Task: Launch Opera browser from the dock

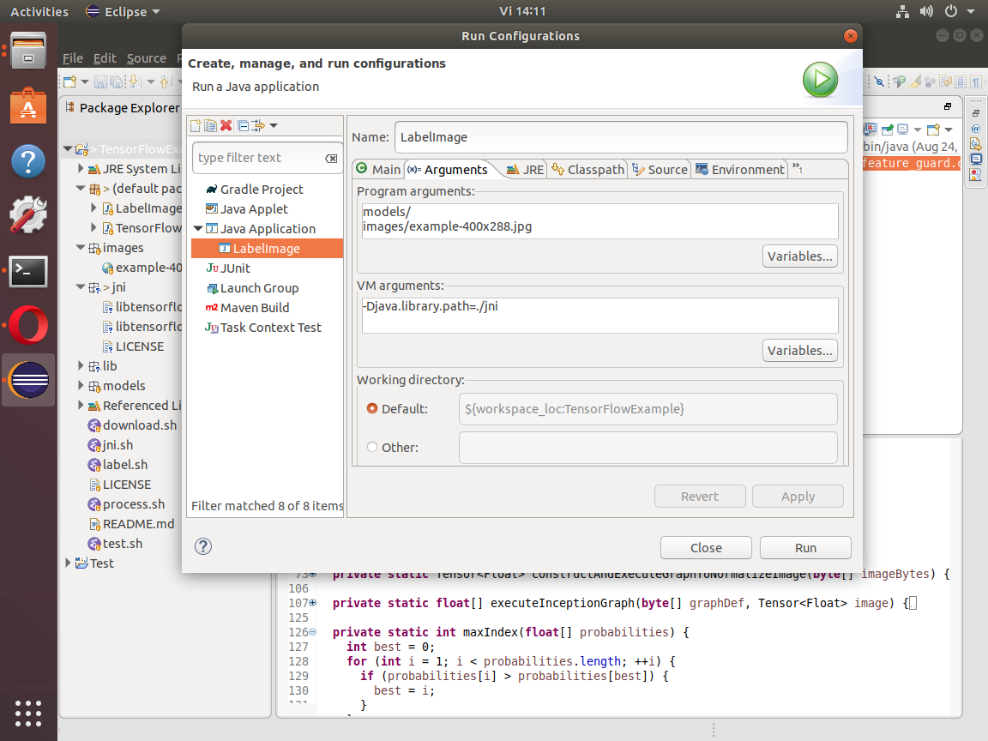Action: click(28, 326)
